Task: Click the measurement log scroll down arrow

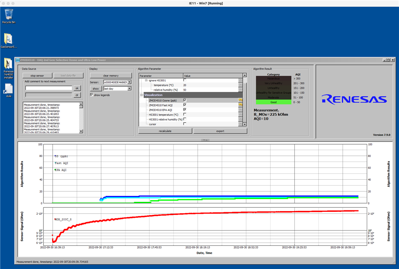Action: pos(81,131)
